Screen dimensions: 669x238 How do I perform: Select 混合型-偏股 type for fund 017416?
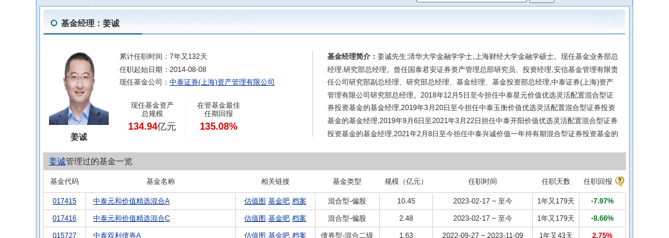(x=347, y=218)
